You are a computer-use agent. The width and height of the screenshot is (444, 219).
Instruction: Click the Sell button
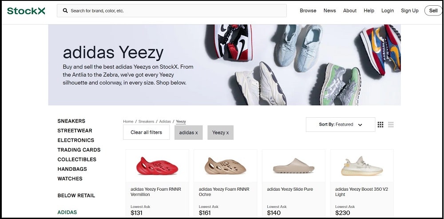(433, 11)
